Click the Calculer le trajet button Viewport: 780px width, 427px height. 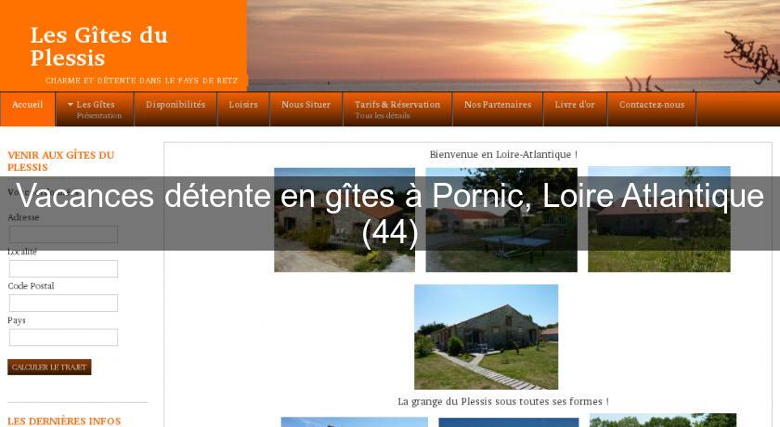tap(49, 367)
